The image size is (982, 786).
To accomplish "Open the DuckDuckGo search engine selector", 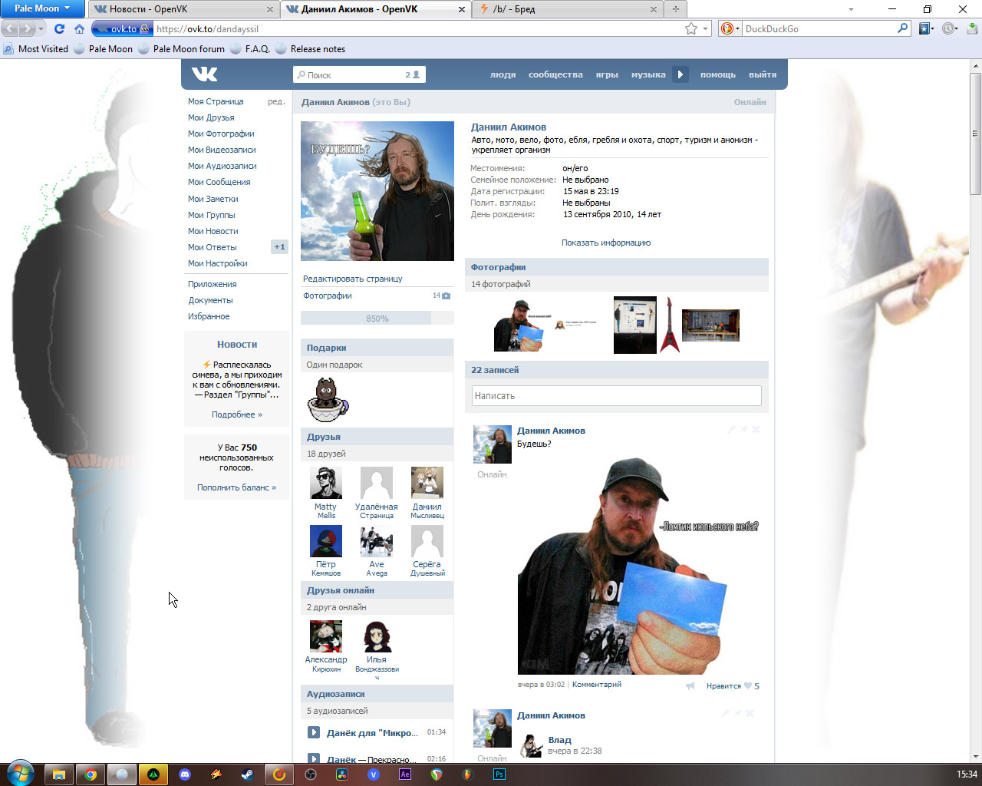I will click(730, 28).
